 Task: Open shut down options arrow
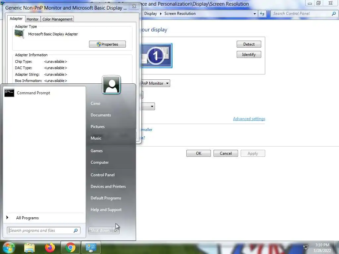116,231
